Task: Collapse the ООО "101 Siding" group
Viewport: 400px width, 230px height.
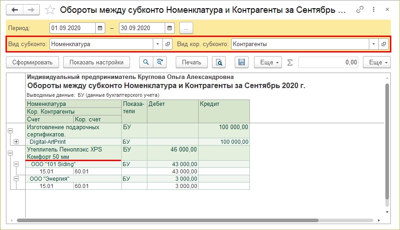Action: [16, 164]
